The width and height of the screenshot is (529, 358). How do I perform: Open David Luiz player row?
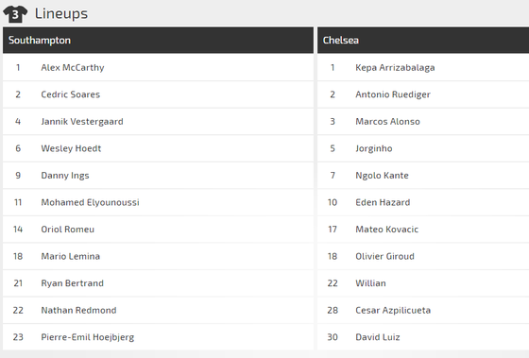(x=423, y=337)
